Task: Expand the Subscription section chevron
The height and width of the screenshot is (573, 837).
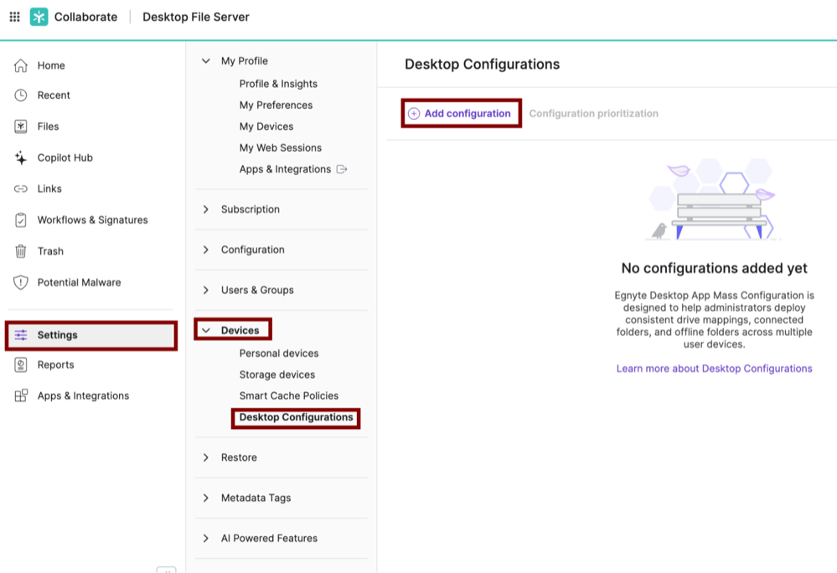Action: click(x=206, y=209)
